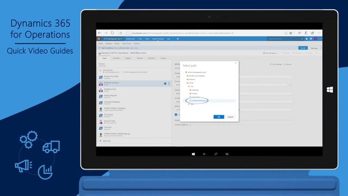This screenshot has width=348, height=196.
Task: Open Test in the blue navbar
Action: pyautogui.click(x=169, y=39)
